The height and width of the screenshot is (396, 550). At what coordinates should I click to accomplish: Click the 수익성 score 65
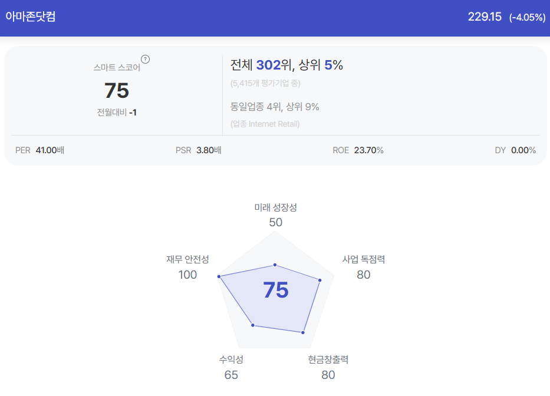point(231,375)
